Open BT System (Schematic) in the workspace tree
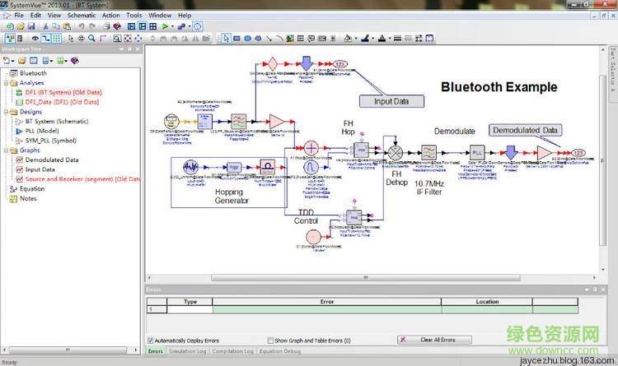 [x=50, y=121]
